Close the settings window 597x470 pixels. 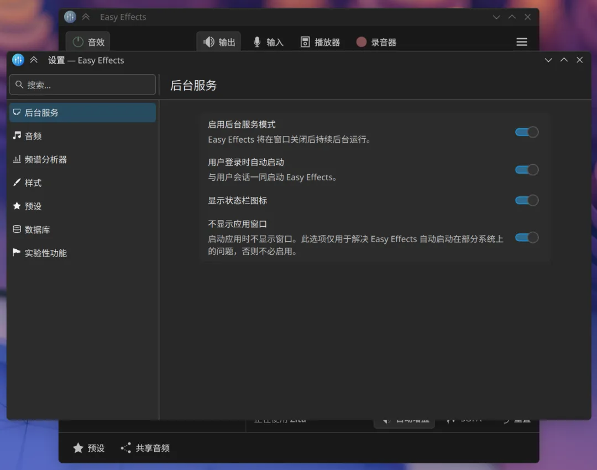click(x=579, y=60)
